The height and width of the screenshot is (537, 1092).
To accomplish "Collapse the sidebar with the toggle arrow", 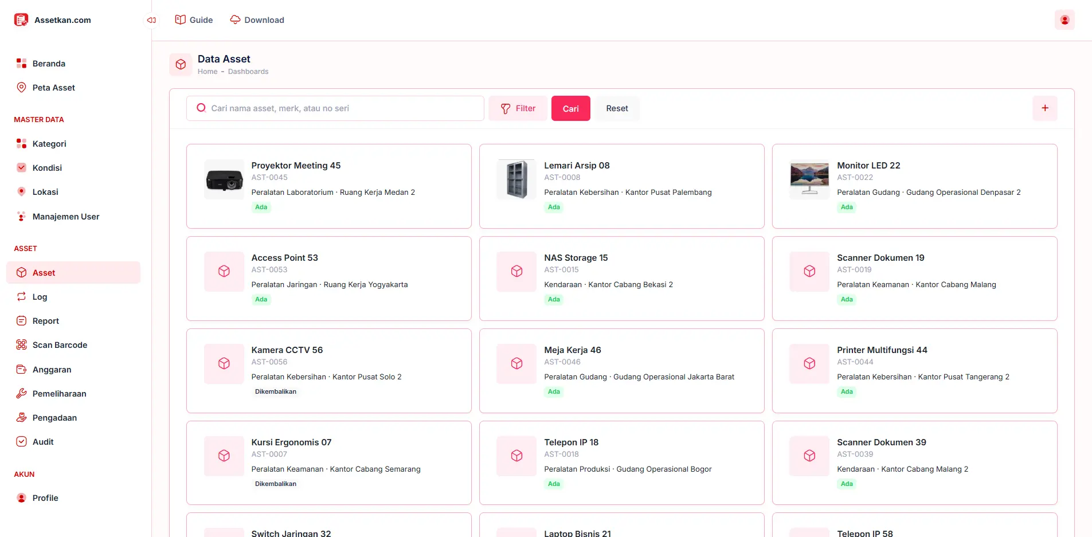I will [151, 20].
